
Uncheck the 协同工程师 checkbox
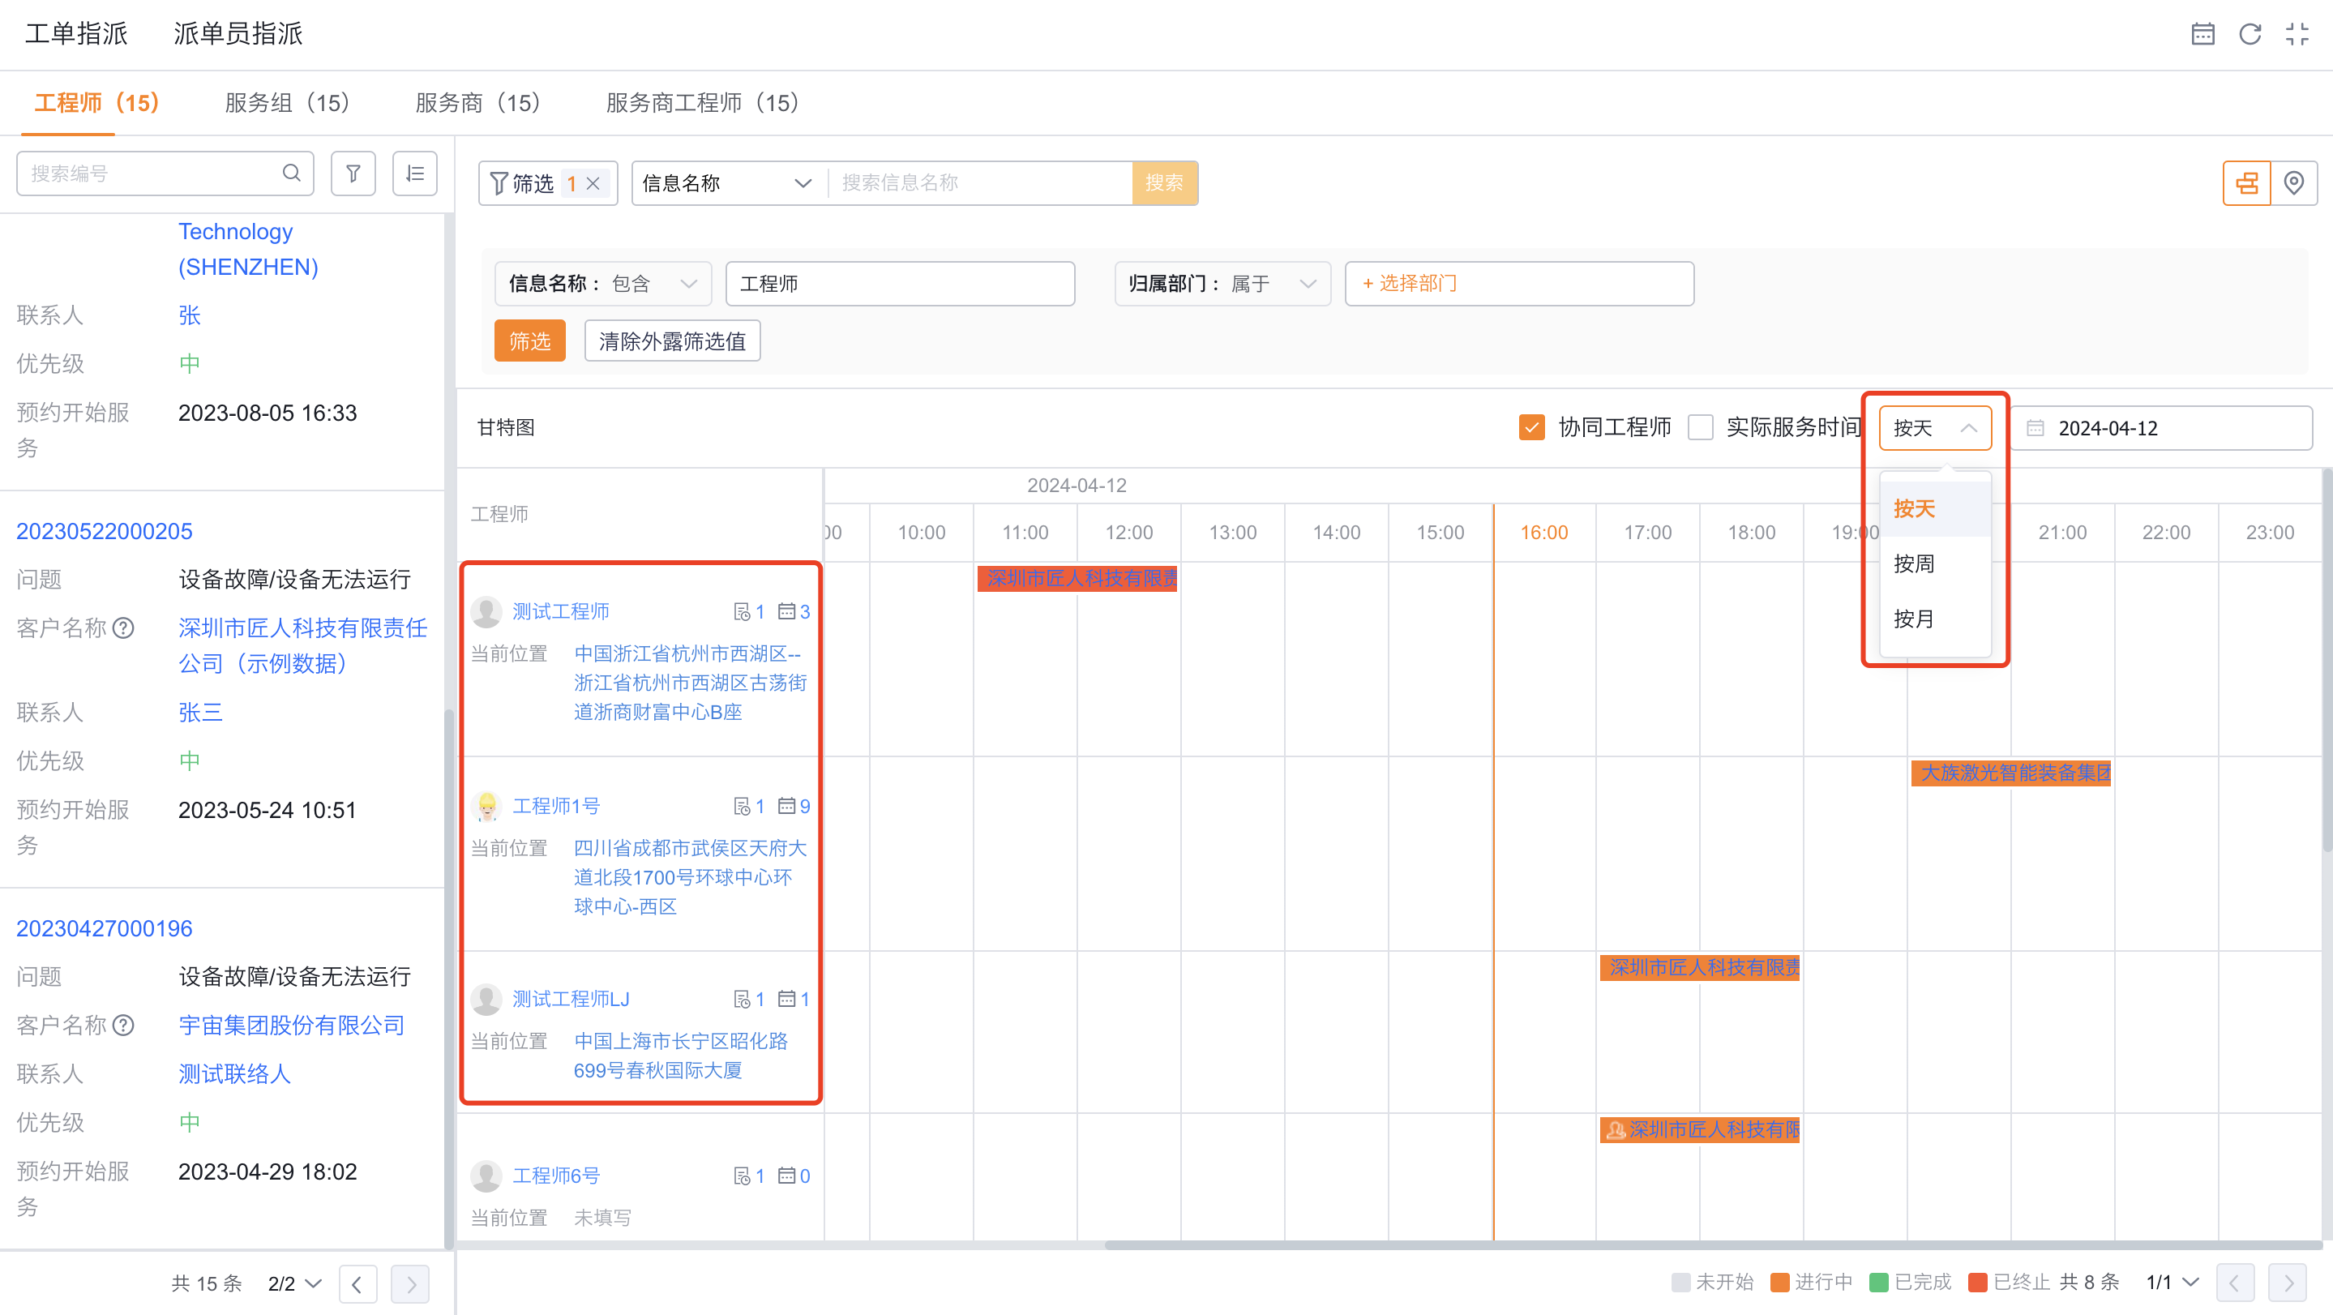click(1531, 426)
